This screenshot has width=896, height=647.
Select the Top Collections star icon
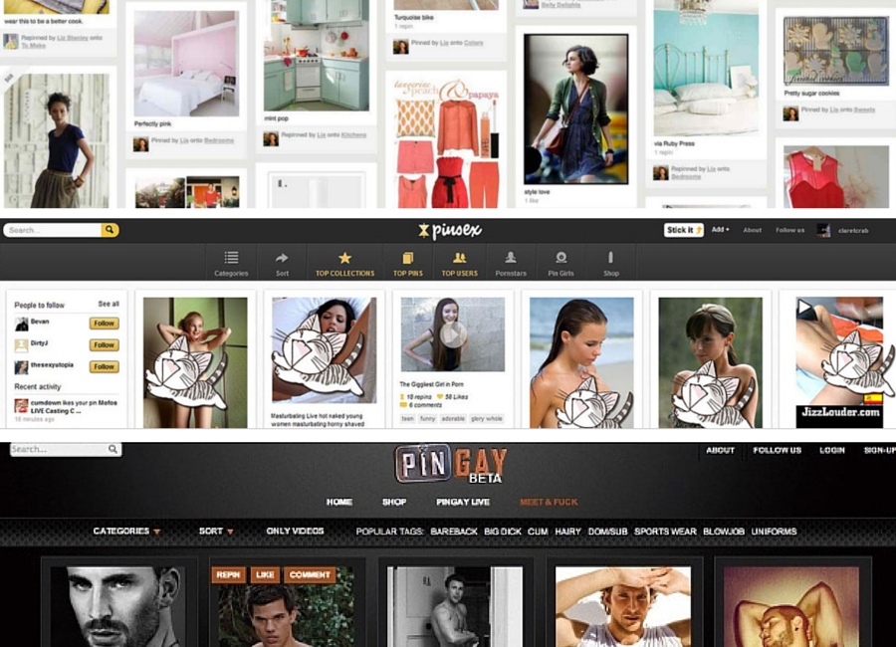(x=344, y=258)
